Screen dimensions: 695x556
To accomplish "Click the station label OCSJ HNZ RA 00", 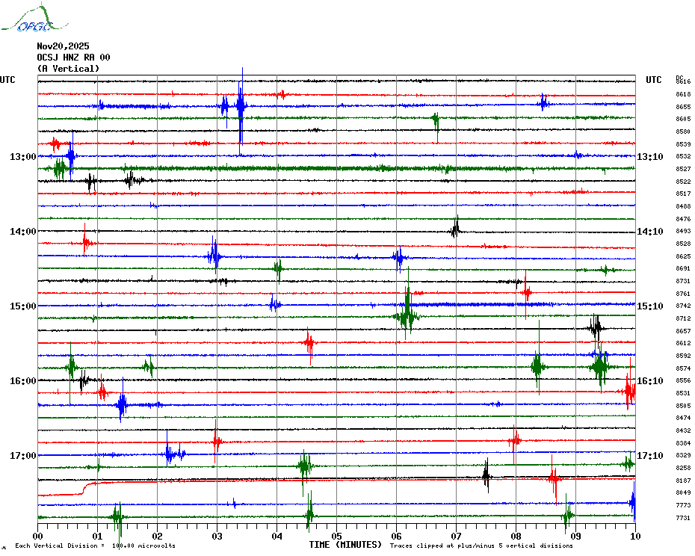I will [73, 58].
